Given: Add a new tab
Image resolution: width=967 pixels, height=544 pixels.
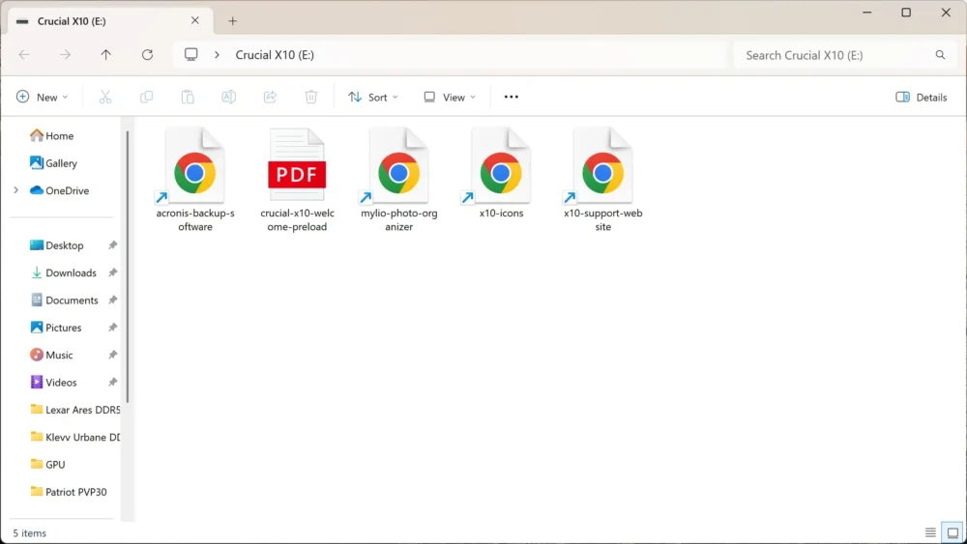Looking at the screenshot, I should (x=232, y=21).
